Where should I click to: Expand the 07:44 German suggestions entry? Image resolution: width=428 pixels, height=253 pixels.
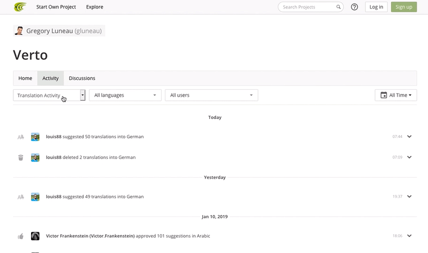(x=409, y=137)
